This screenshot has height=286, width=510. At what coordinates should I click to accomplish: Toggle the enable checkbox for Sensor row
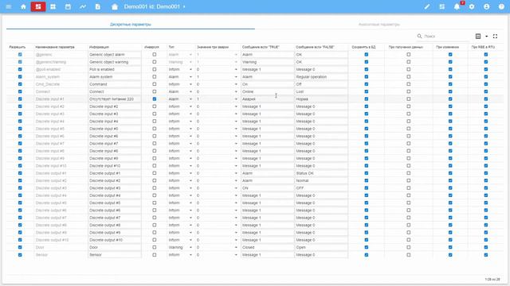click(20, 255)
